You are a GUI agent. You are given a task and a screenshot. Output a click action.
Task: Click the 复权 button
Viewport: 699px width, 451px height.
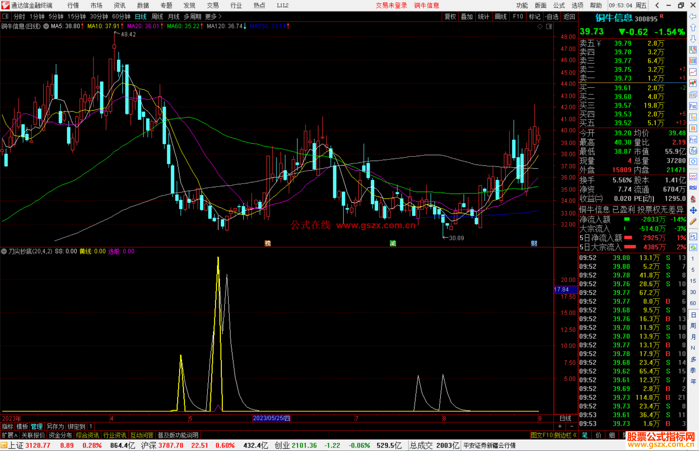tap(450, 16)
